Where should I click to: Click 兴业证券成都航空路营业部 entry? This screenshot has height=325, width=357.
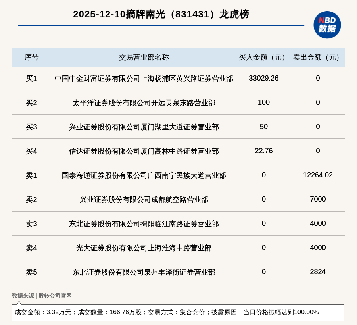(x=144, y=200)
